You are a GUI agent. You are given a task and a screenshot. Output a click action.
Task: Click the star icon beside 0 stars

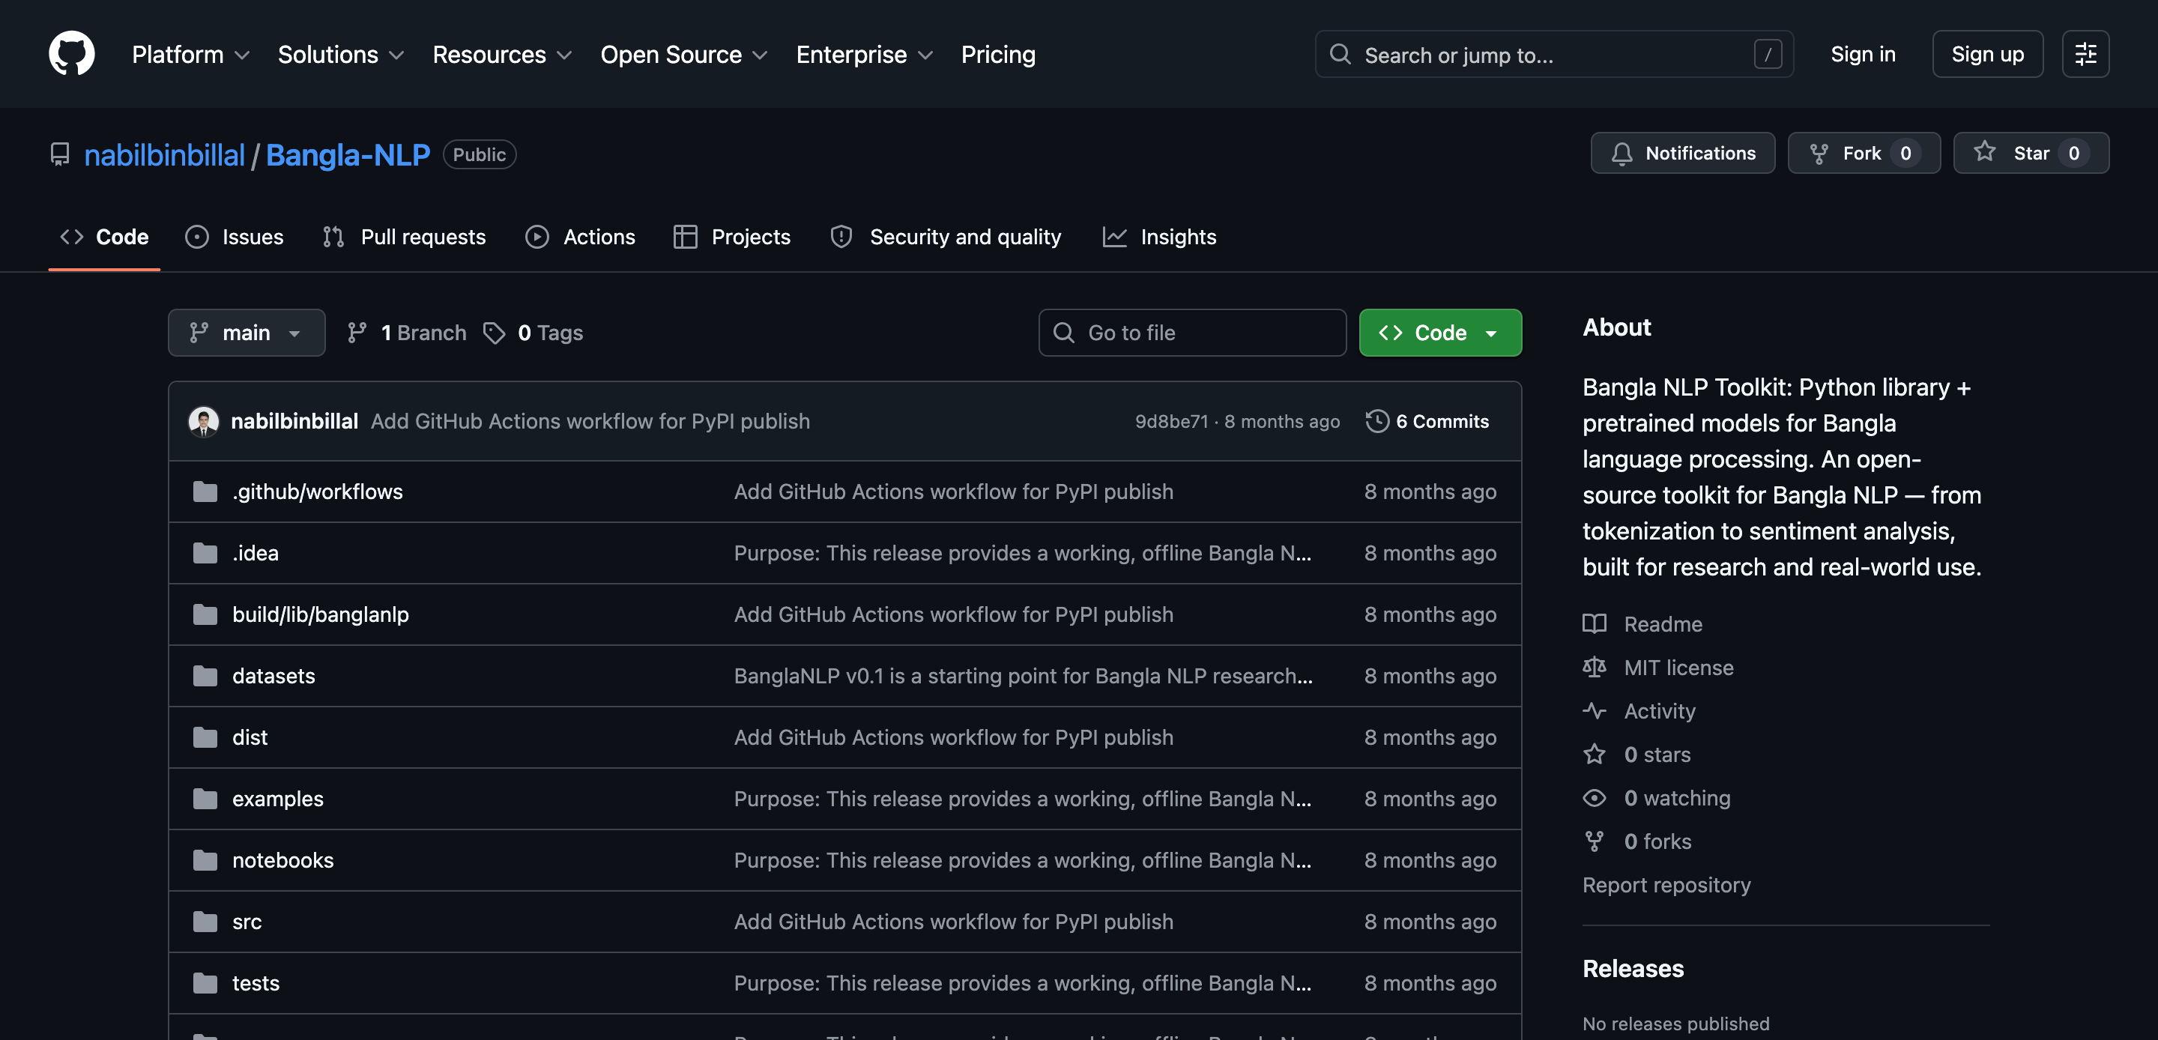point(1595,755)
